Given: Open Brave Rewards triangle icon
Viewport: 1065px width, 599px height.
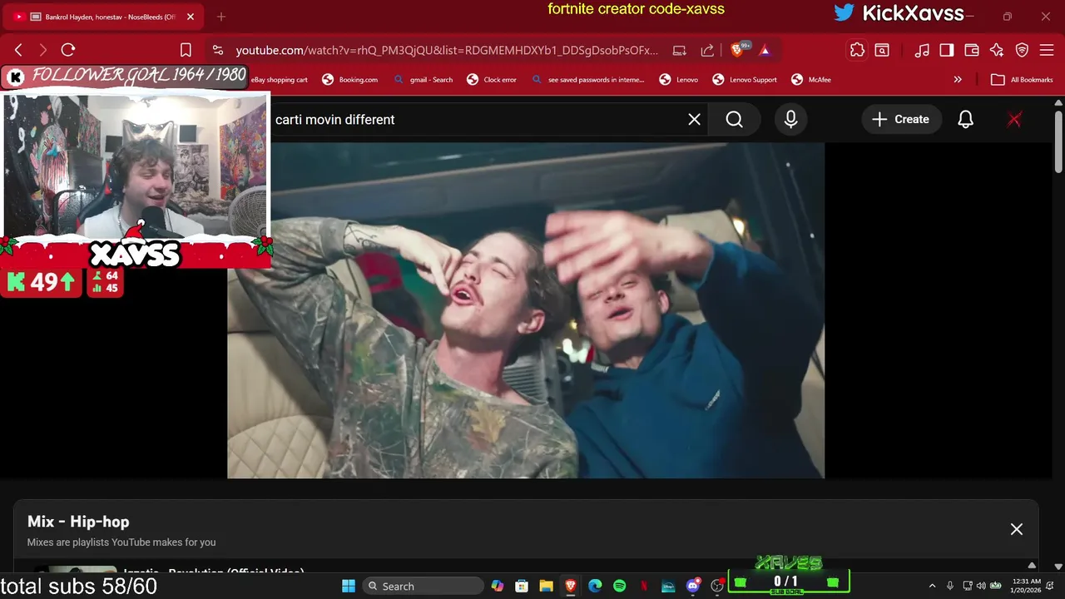Looking at the screenshot, I should (x=765, y=51).
